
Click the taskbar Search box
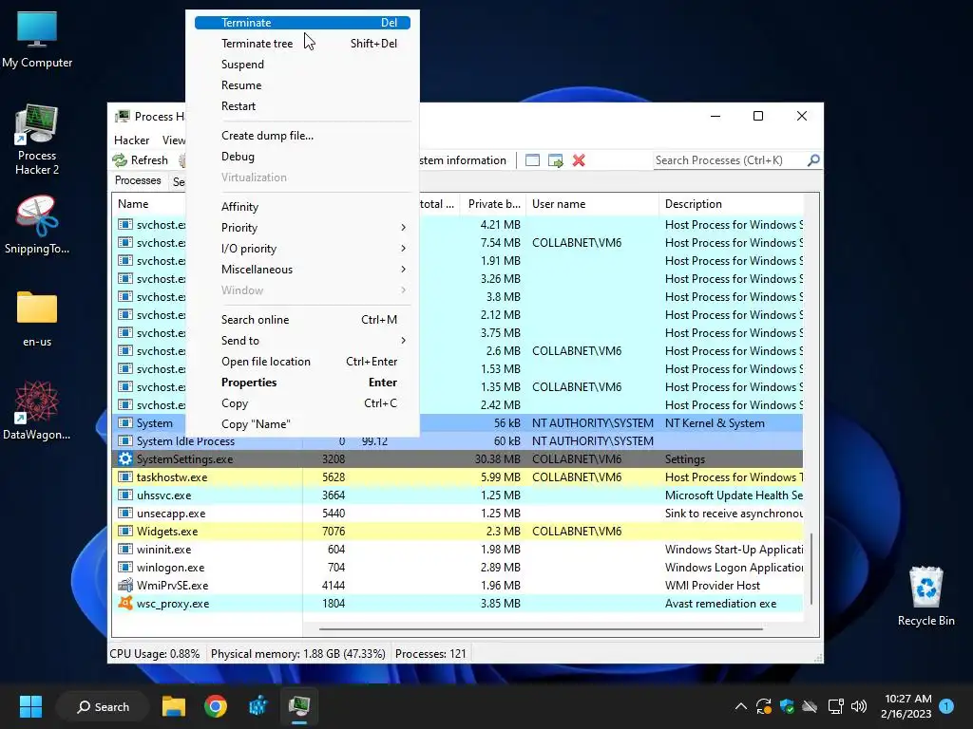[103, 706]
